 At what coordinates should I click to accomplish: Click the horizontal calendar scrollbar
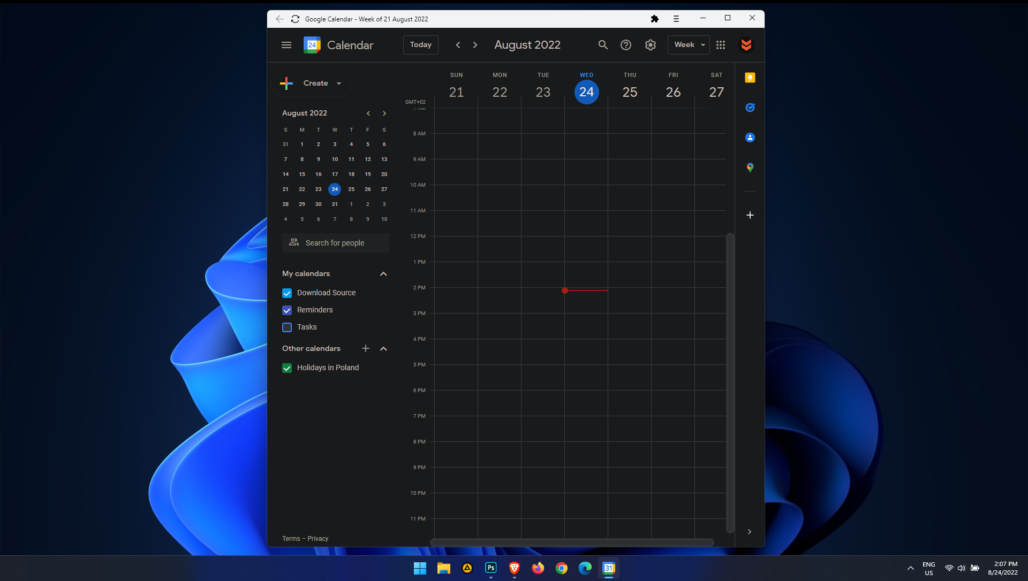point(572,542)
